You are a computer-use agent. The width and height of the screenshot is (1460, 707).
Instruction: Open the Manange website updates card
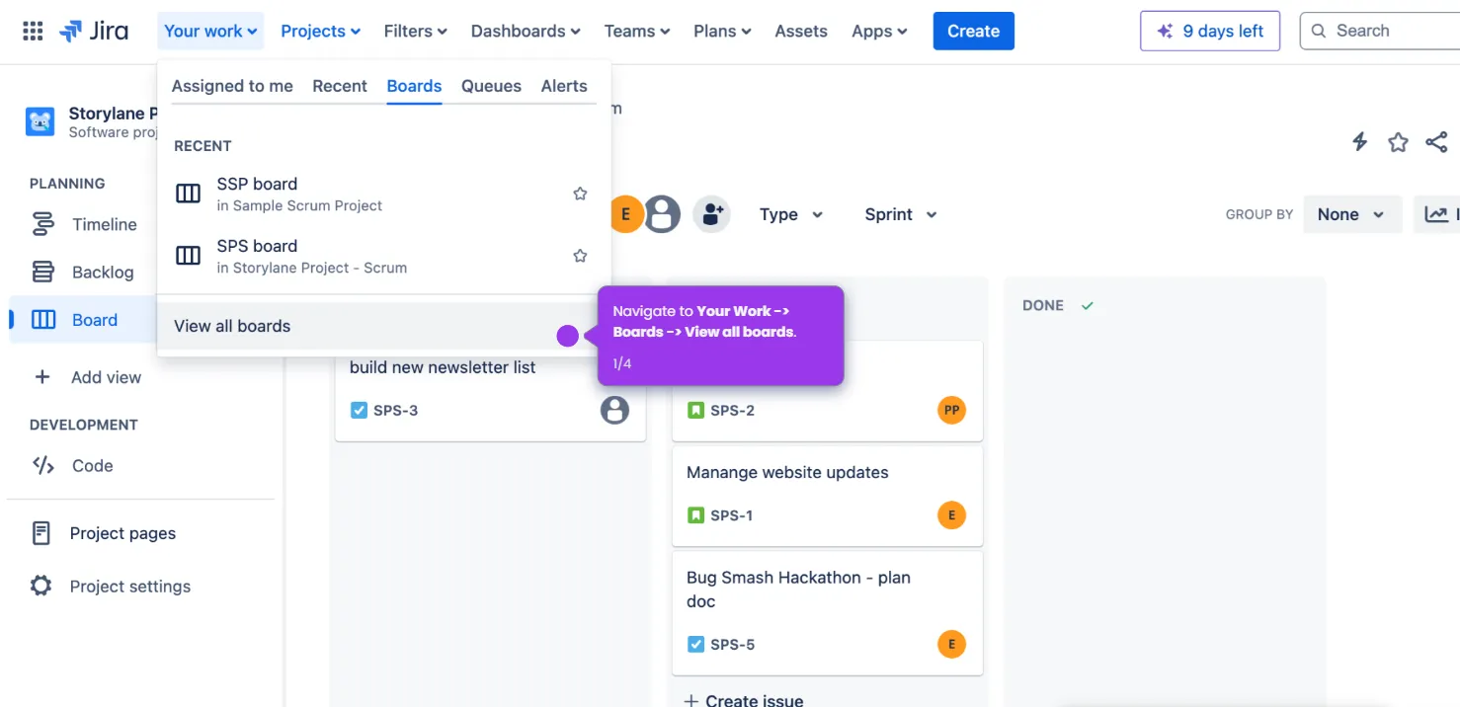pyautogui.click(x=828, y=496)
